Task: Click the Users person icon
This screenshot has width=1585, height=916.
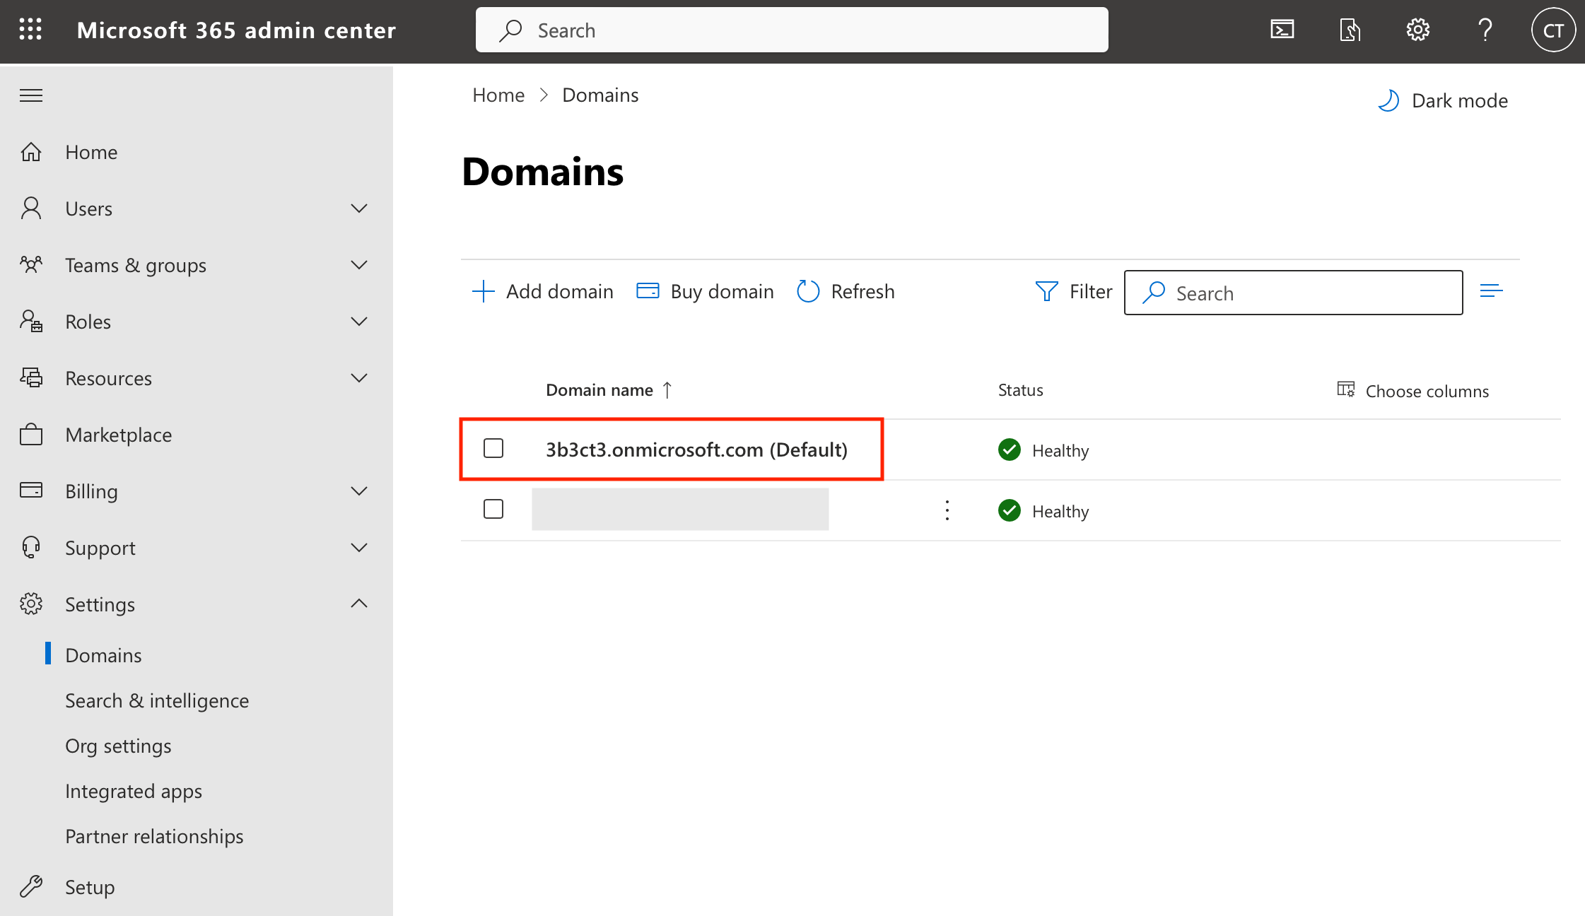Action: click(x=31, y=209)
